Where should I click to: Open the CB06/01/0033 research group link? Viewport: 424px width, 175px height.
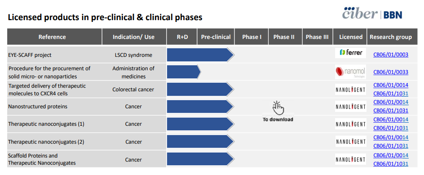click(x=391, y=72)
